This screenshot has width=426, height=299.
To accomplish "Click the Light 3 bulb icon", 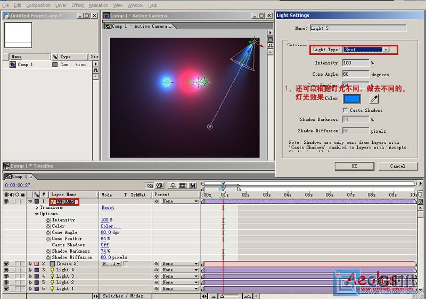I will click(x=52, y=276).
